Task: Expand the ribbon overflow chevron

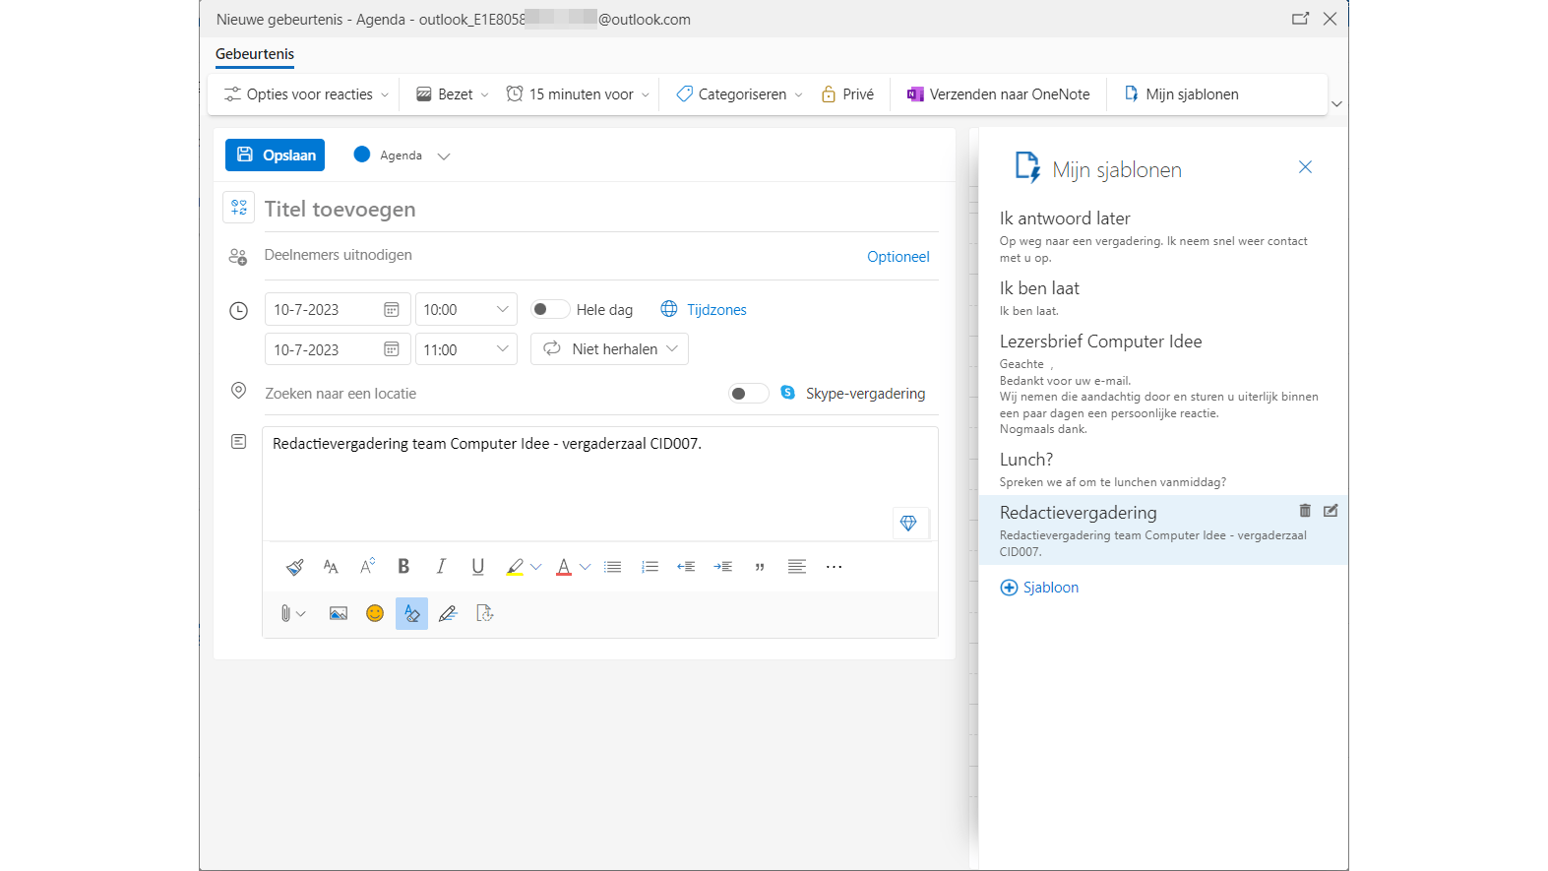Action: click(x=1336, y=103)
